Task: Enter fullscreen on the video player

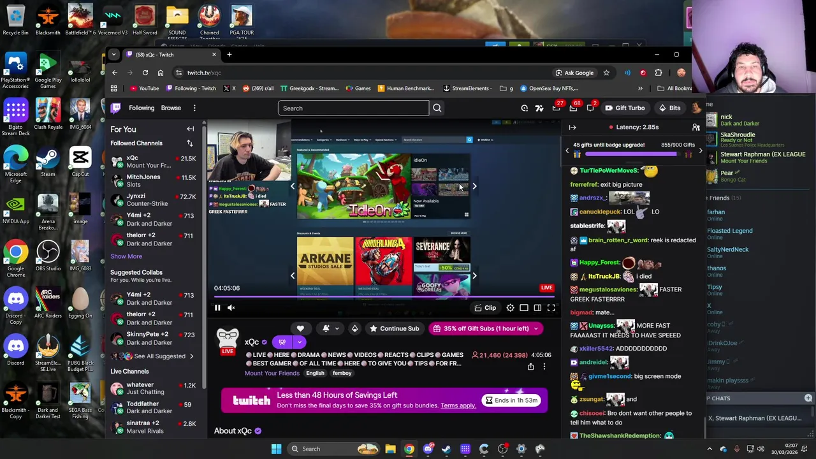Action: (x=551, y=308)
